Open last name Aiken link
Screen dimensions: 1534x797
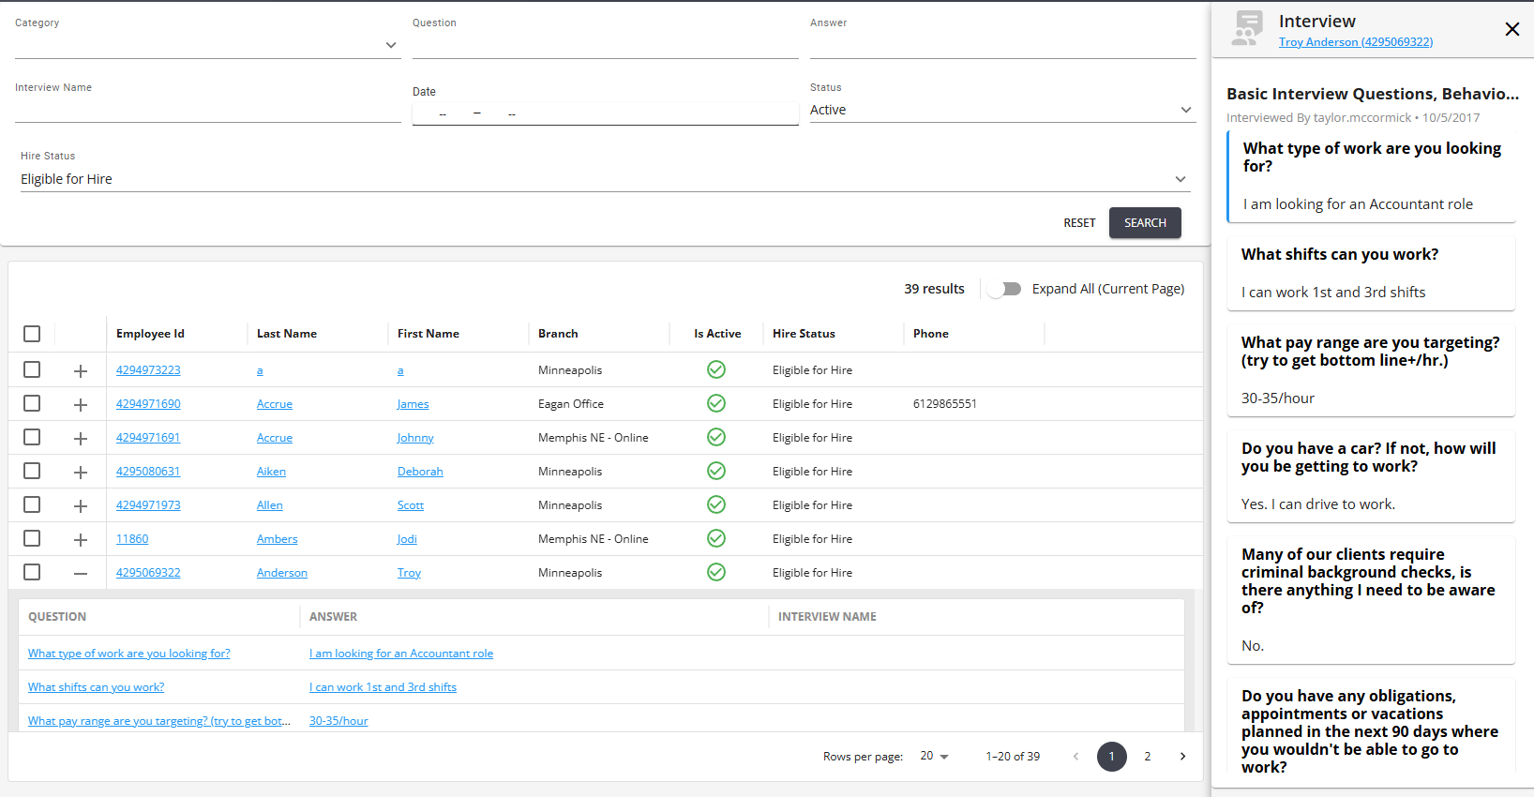click(x=271, y=472)
